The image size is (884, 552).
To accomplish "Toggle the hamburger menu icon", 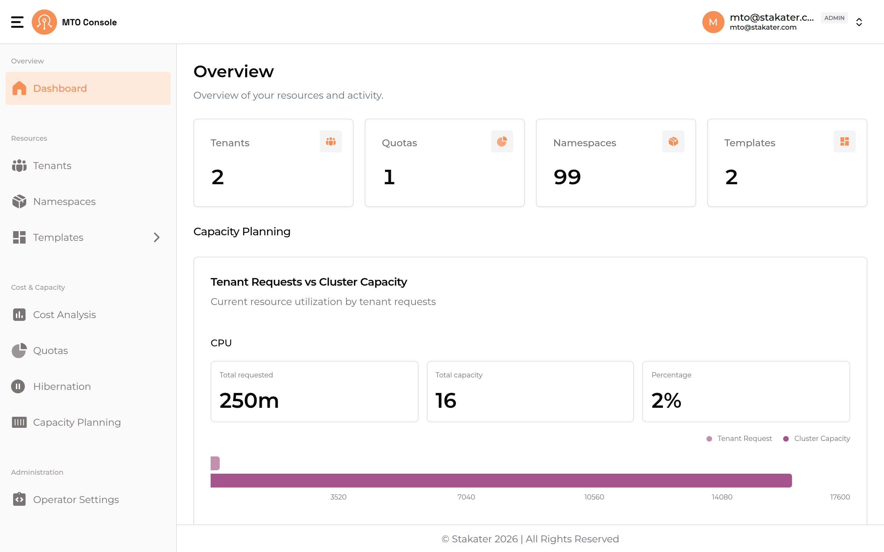I will pyautogui.click(x=17, y=22).
